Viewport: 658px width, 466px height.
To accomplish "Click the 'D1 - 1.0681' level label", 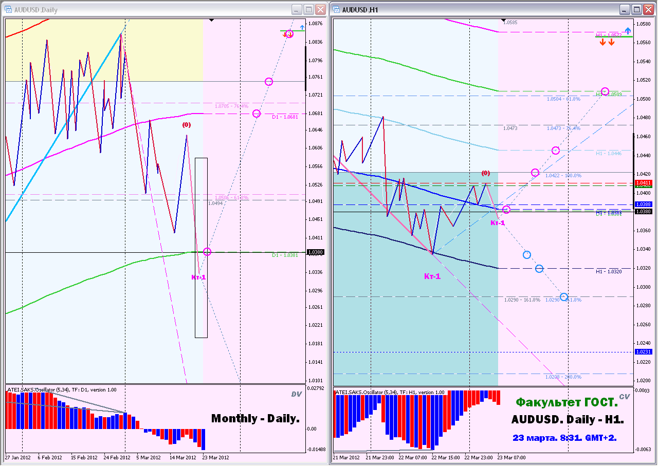I will click(285, 117).
